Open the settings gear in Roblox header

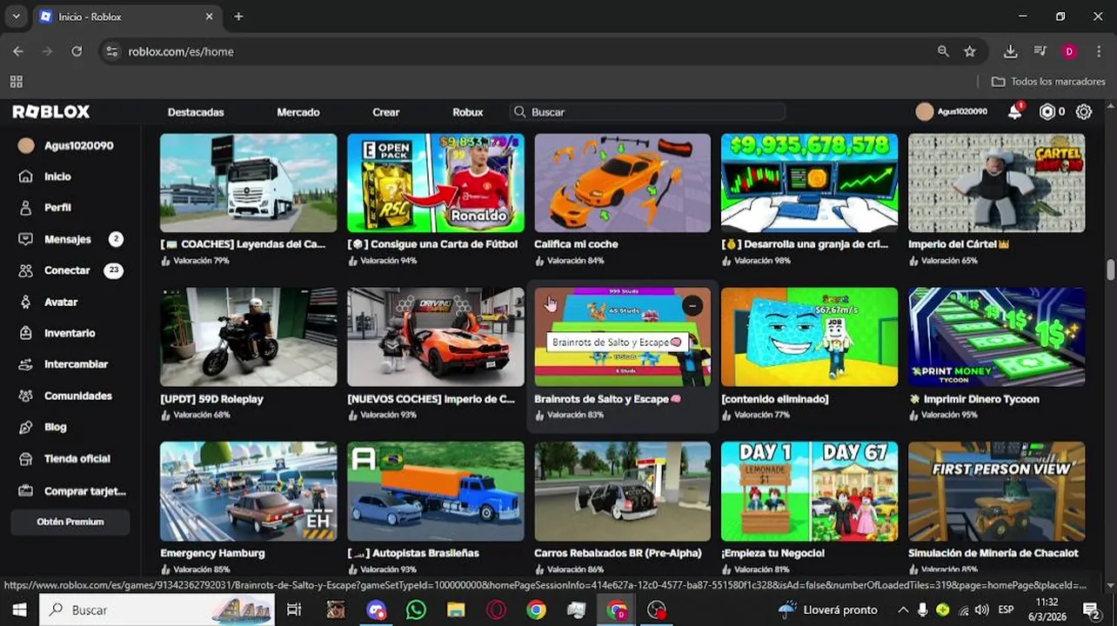(x=1084, y=111)
